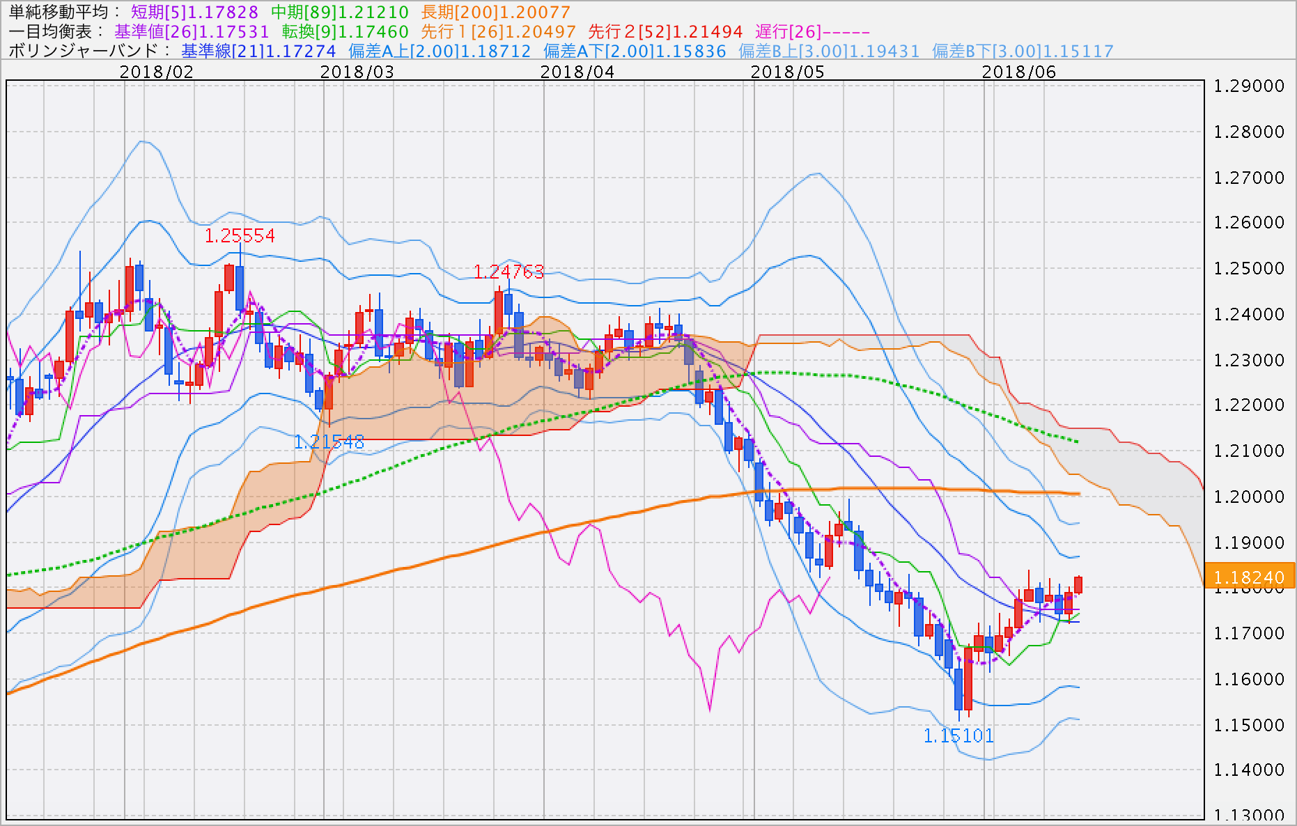Click the 1.25000 price axis label
The height and width of the screenshot is (826, 1297).
1249,268
